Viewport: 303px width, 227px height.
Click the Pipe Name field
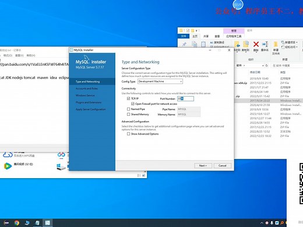(x=189, y=109)
